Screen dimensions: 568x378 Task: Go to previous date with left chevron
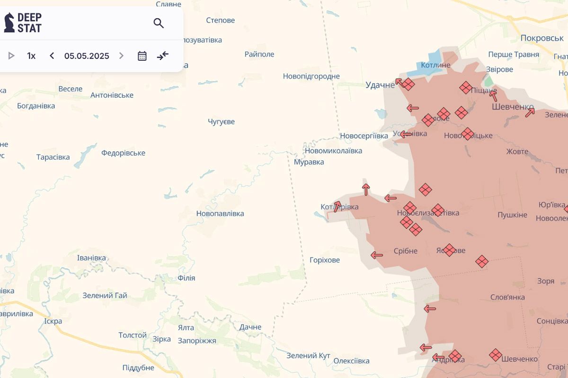point(52,56)
